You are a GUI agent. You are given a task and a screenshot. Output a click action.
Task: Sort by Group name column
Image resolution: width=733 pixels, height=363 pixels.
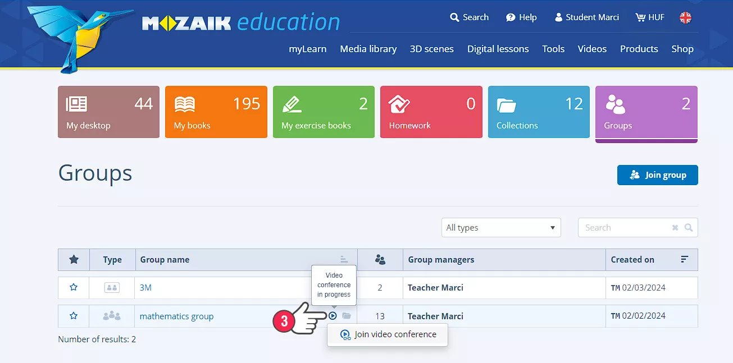click(x=344, y=259)
